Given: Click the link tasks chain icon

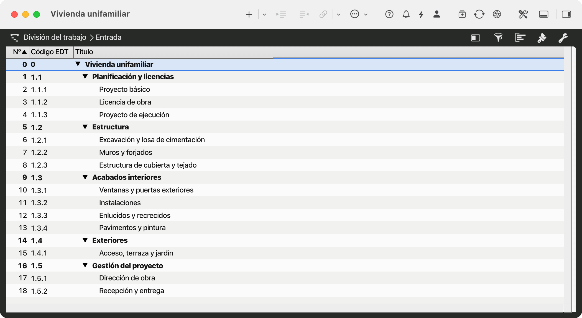Looking at the screenshot, I should coord(323,14).
